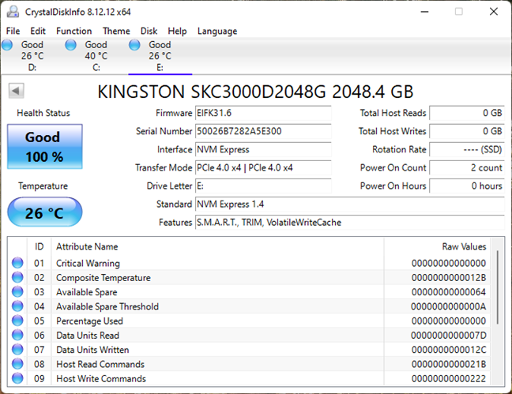Viewport: 512px width, 394px height.
Task: Click the CrystalDiskInfo app icon in title bar
Action: pyautogui.click(x=13, y=12)
